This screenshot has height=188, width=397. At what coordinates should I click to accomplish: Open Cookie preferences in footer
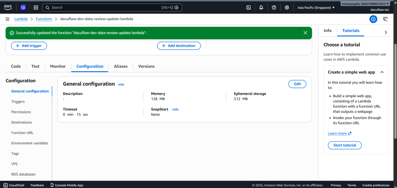pos(376,185)
